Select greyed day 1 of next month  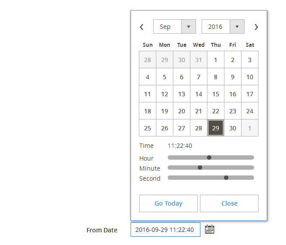(x=250, y=128)
